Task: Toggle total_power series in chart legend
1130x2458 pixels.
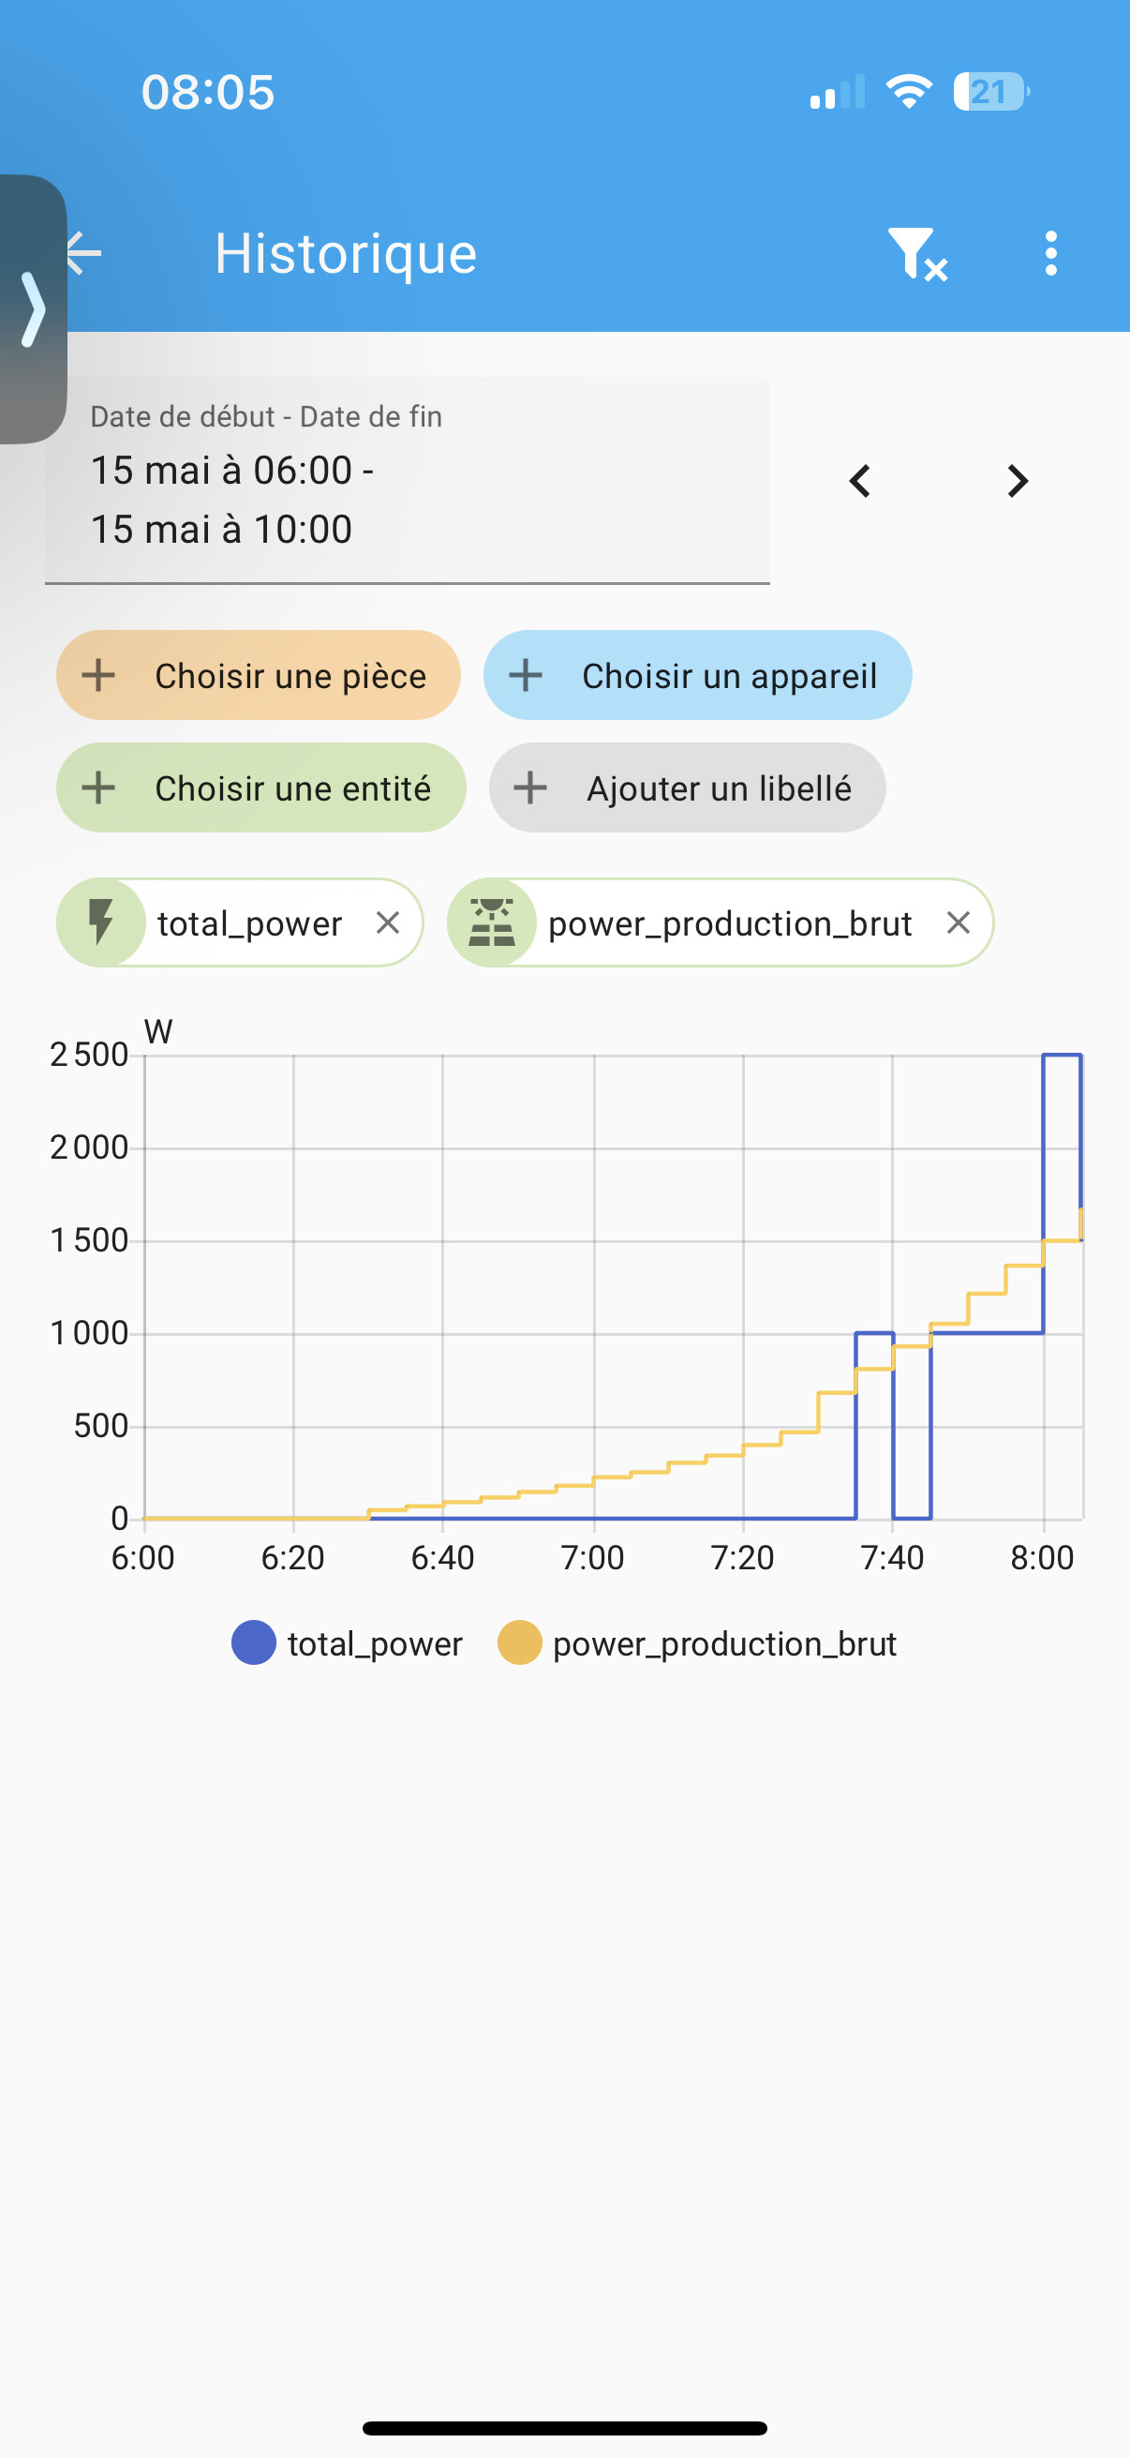Action: coord(347,1643)
